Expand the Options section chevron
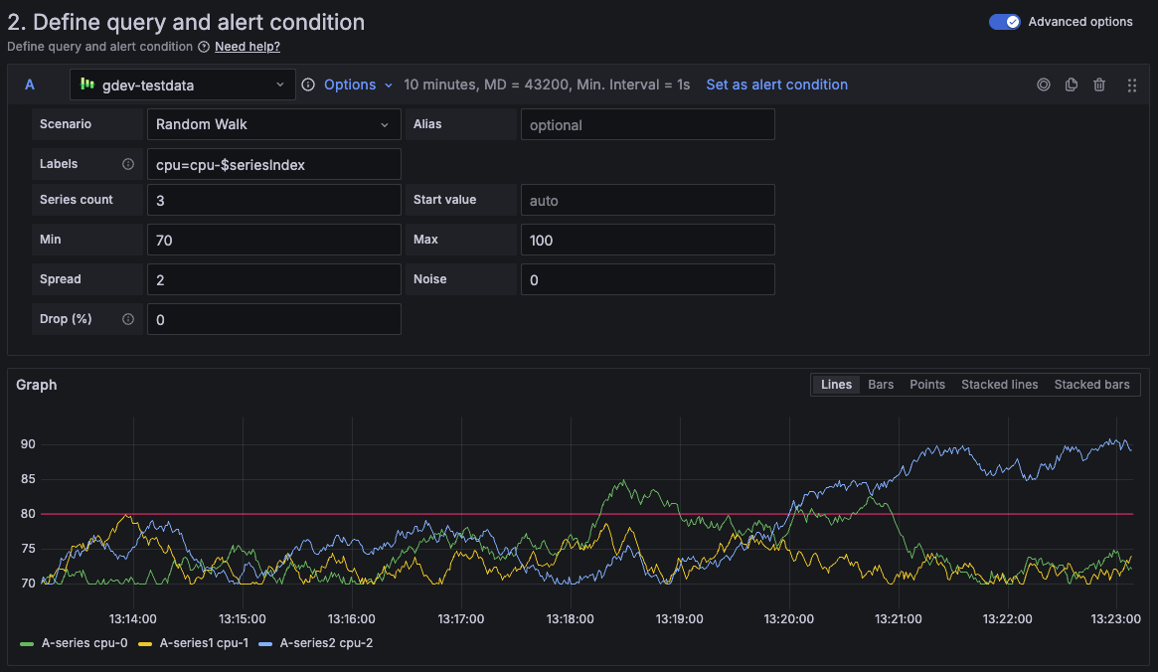This screenshot has height=672, width=1158. pos(389,84)
